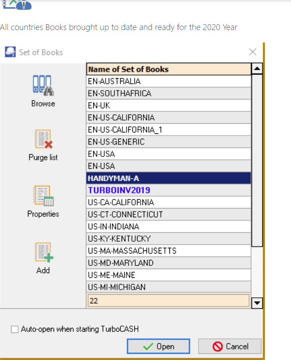Select the US-IN-INDIANA row
Screen dimensions: 291x360
[x=168, y=227]
